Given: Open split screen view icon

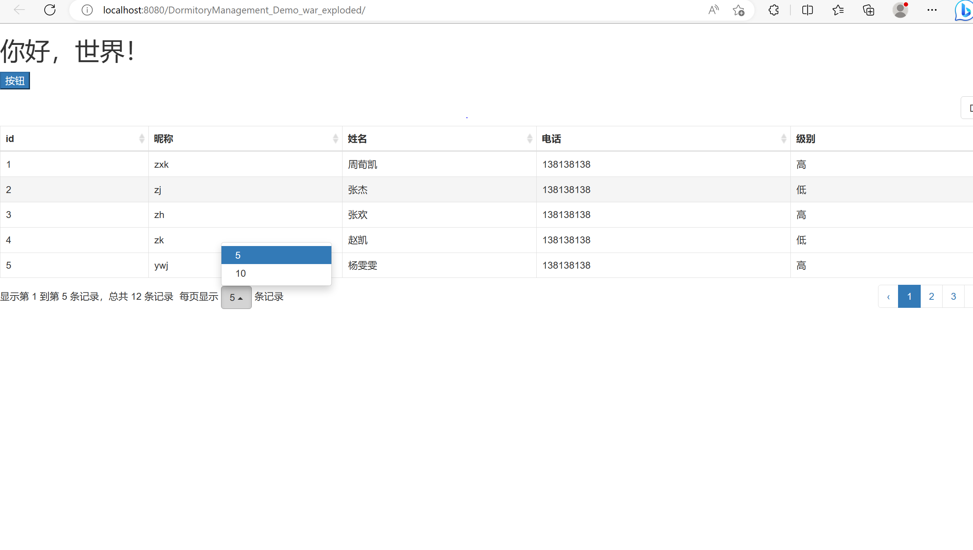Looking at the screenshot, I should click(807, 10).
